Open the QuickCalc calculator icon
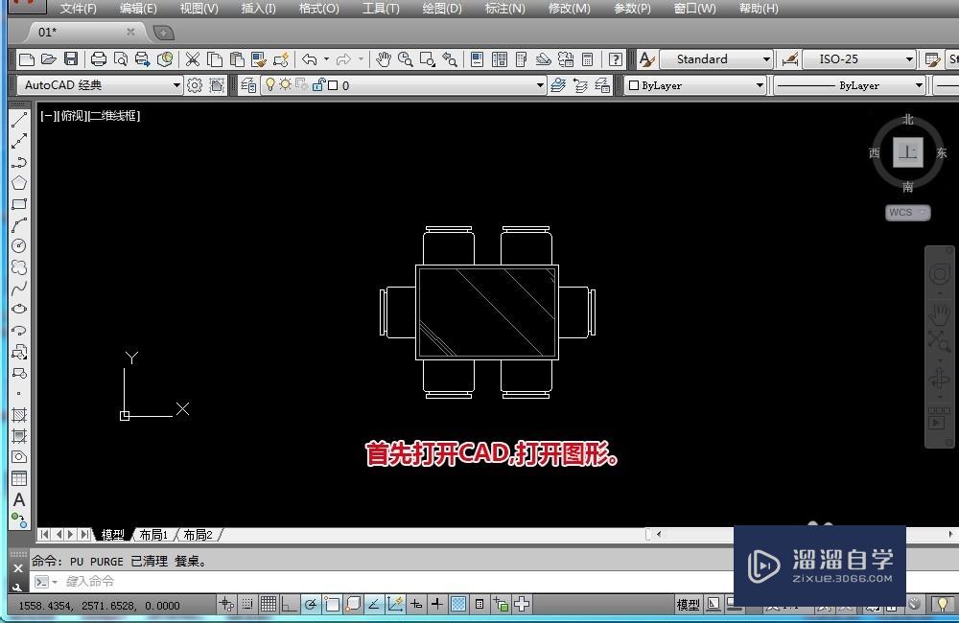Viewport: 959px width, 623px height. [588, 59]
